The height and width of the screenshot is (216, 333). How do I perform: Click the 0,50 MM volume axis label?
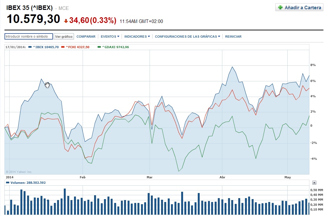click(317, 190)
